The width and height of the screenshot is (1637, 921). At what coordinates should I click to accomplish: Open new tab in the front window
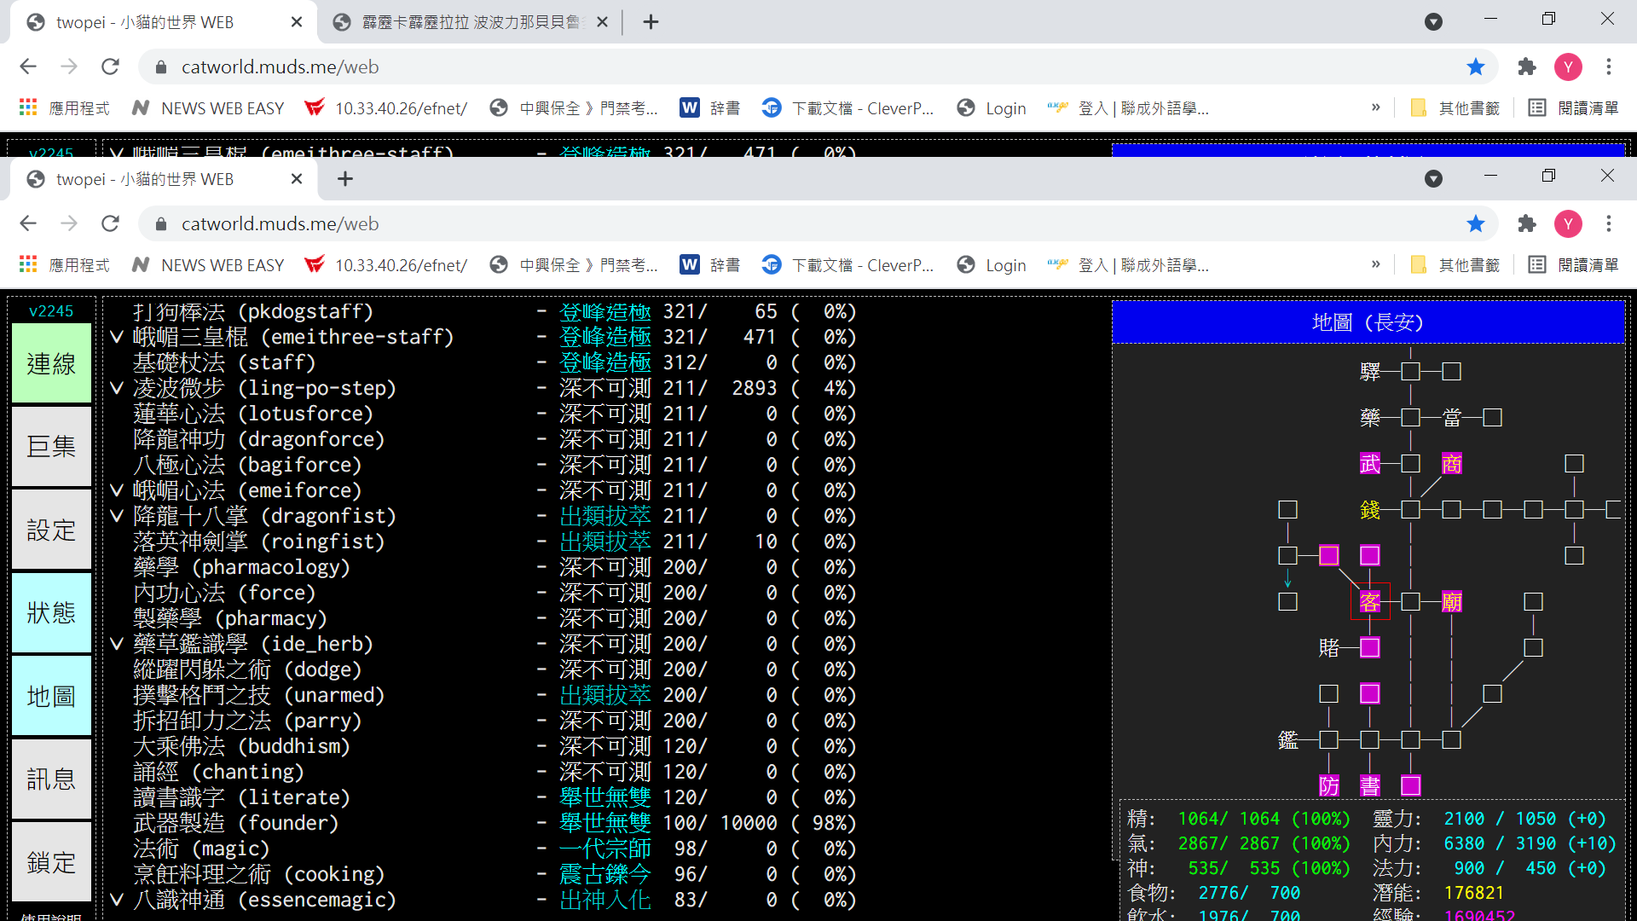[345, 179]
